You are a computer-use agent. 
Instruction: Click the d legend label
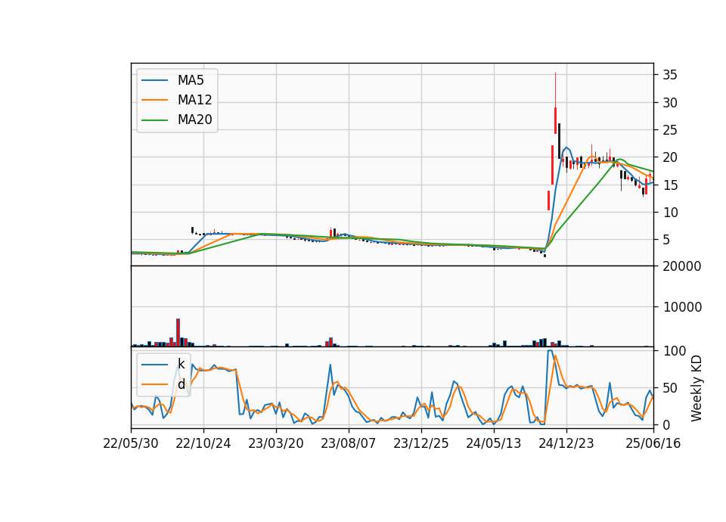click(181, 384)
